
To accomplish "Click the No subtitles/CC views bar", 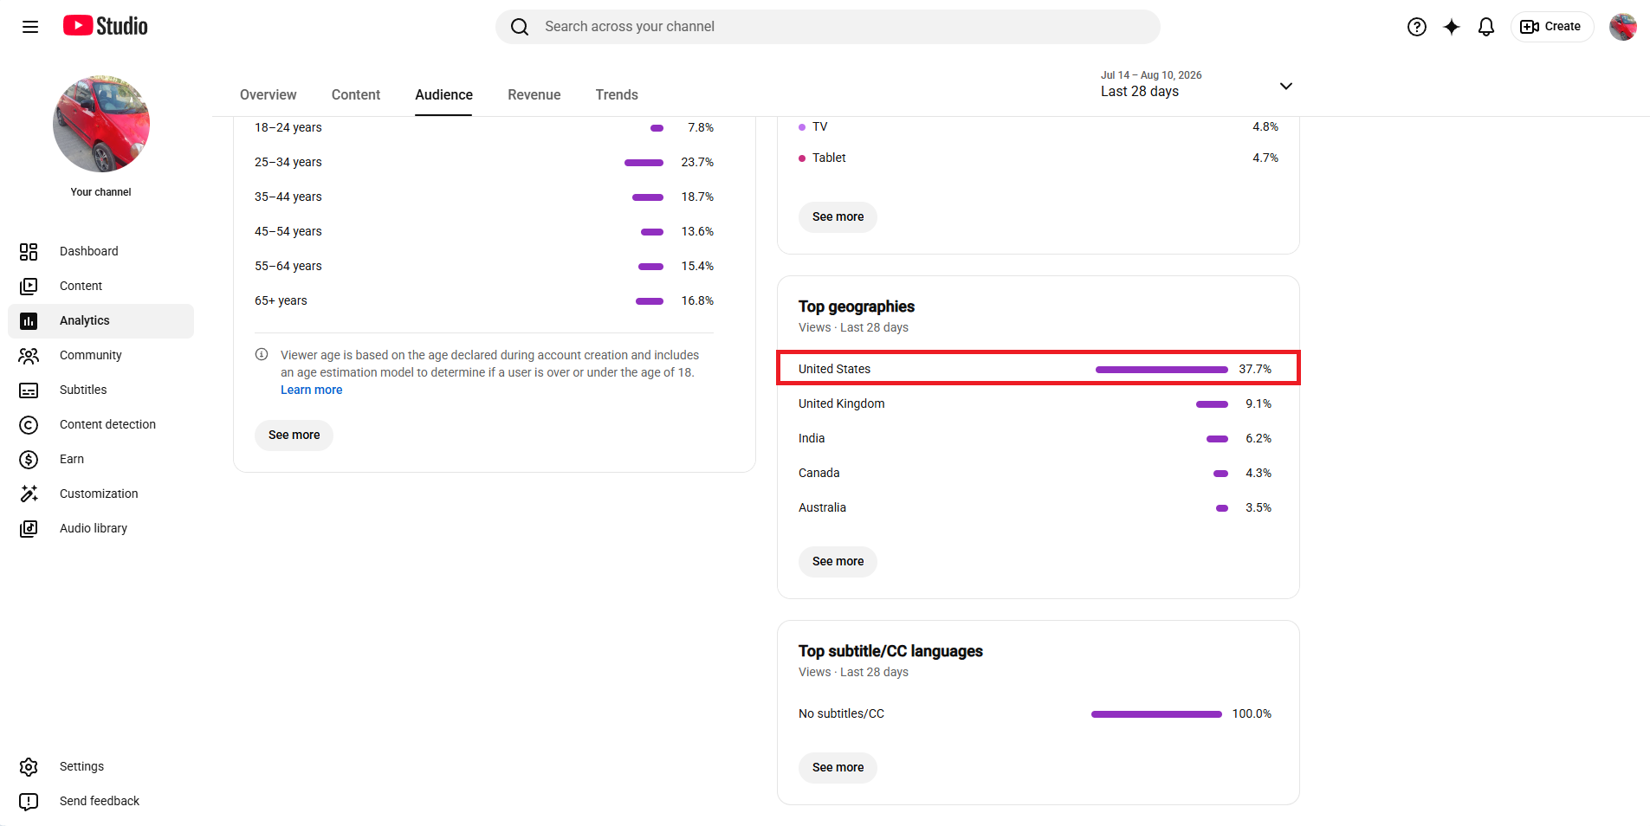I will pyautogui.click(x=1156, y=713).
